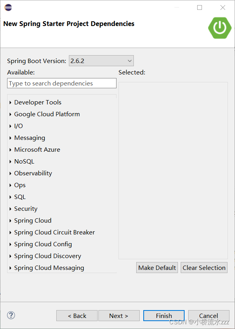The height and width of the screenshot is (329, 235).
Task: Select the Spring Cloud Discovery label
Action: point(48,256)
